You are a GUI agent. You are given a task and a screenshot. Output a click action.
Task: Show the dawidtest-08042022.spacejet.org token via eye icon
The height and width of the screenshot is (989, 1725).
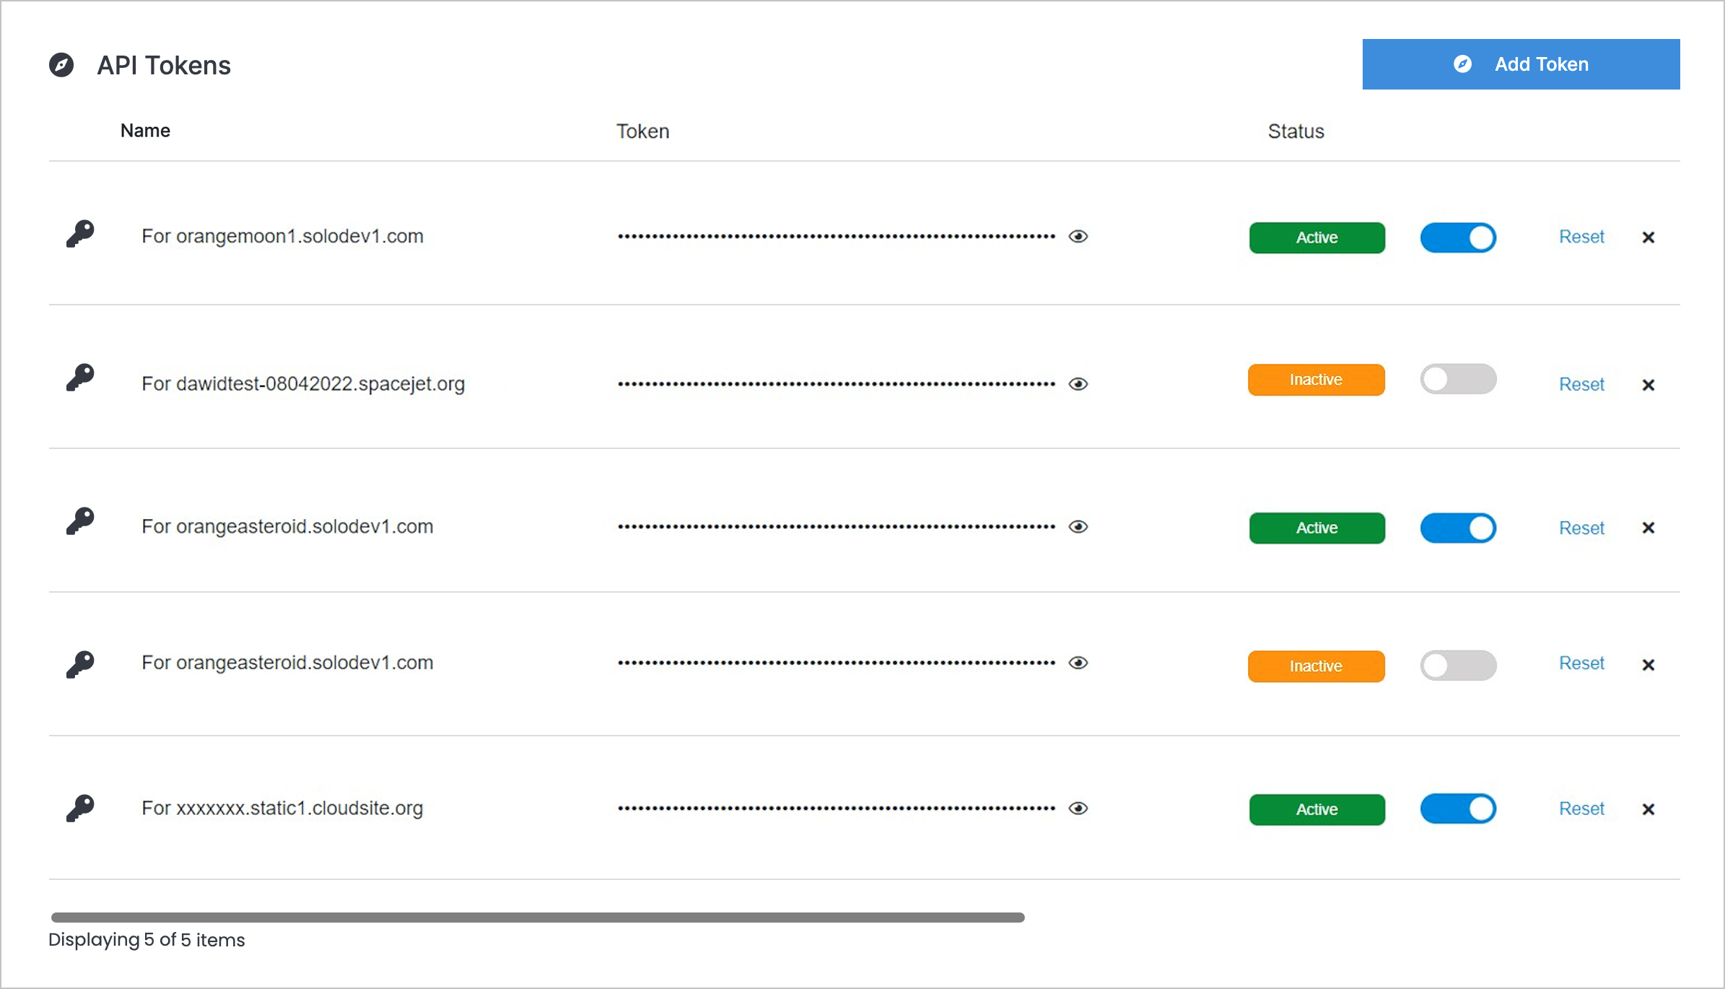tap(1078, 384)
